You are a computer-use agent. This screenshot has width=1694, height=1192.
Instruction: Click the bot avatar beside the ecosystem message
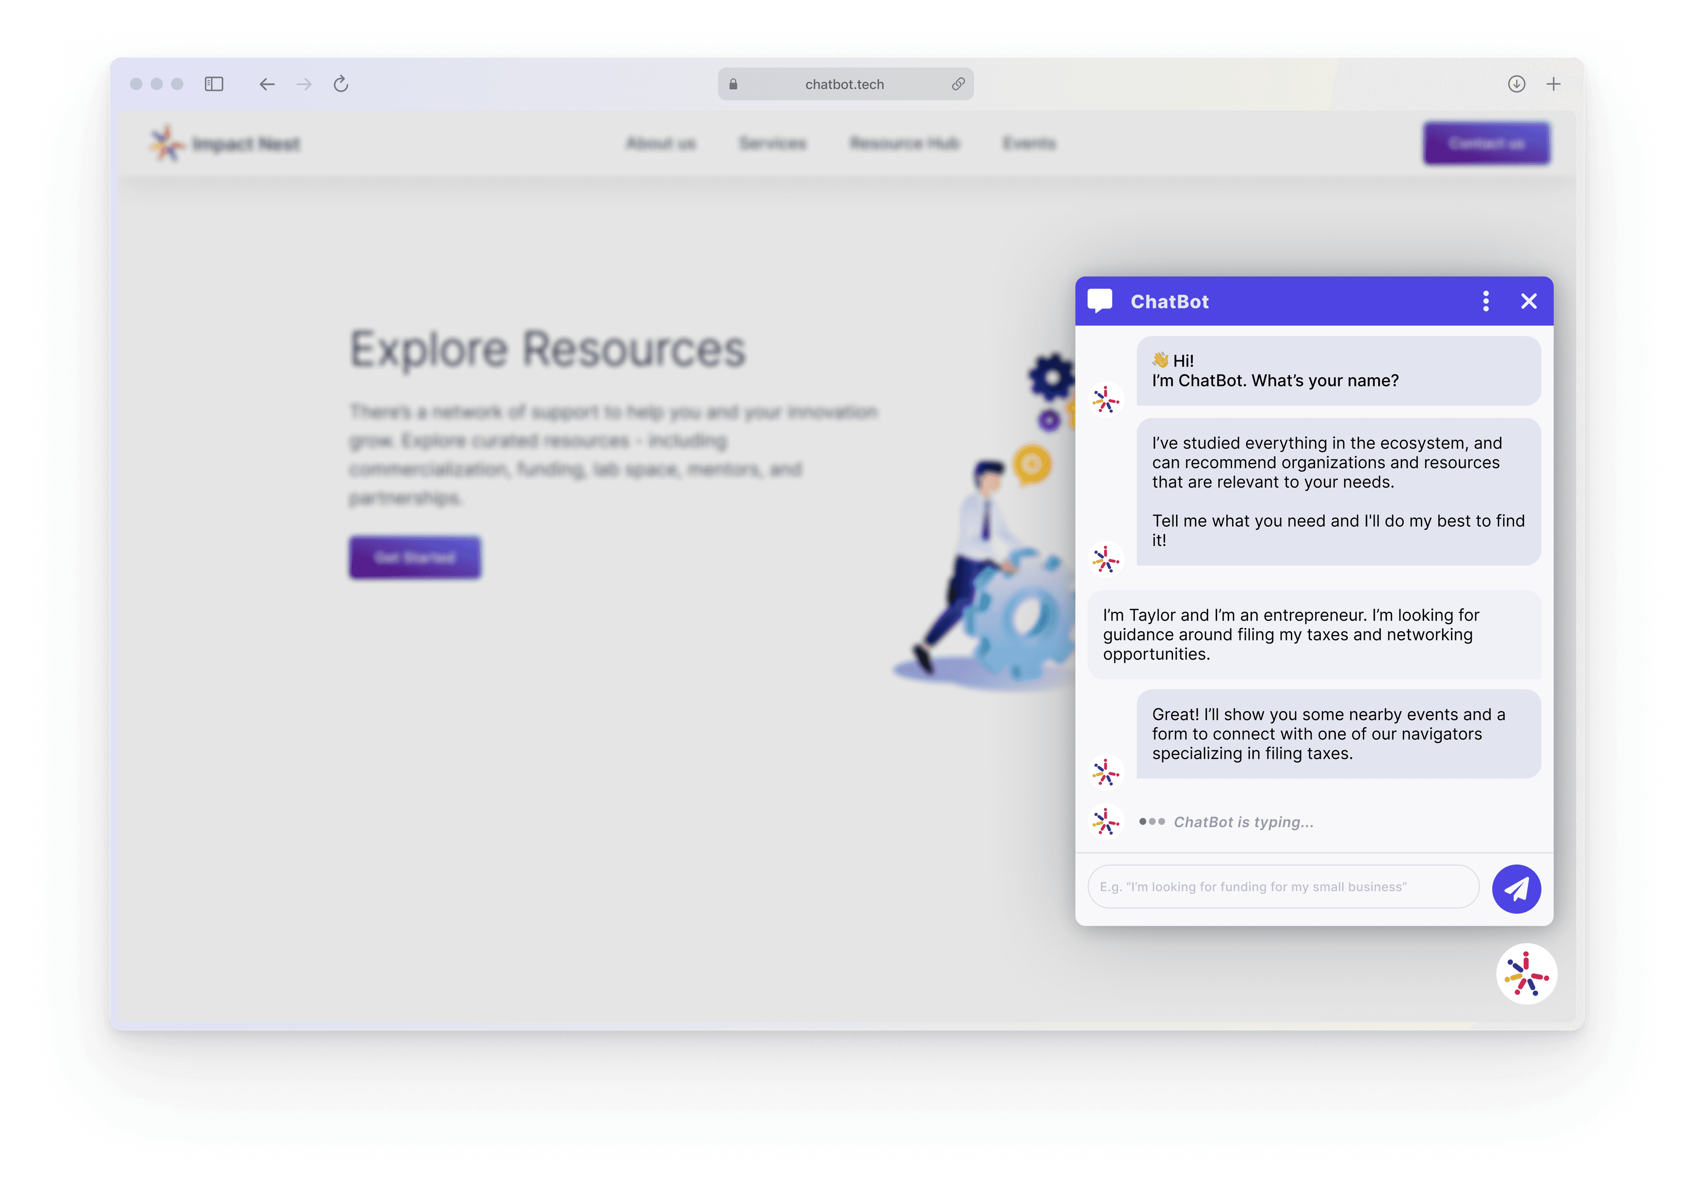1106,560
